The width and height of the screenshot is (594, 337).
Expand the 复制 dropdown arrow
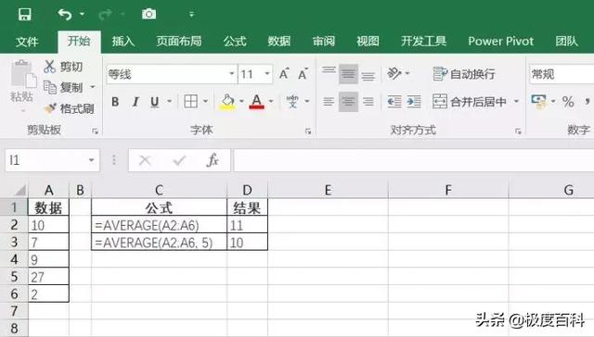pos(93,87)
